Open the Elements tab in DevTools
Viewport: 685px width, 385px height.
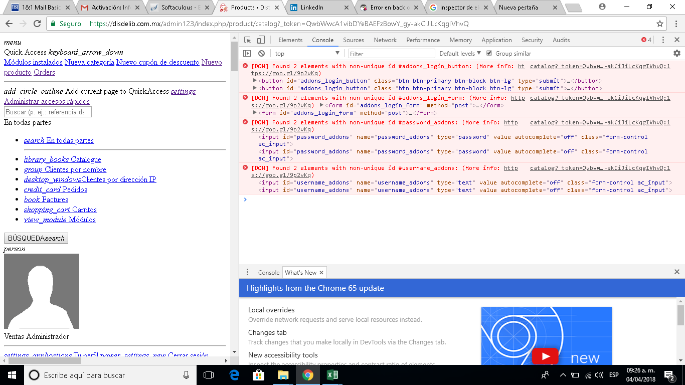point(290,40)
